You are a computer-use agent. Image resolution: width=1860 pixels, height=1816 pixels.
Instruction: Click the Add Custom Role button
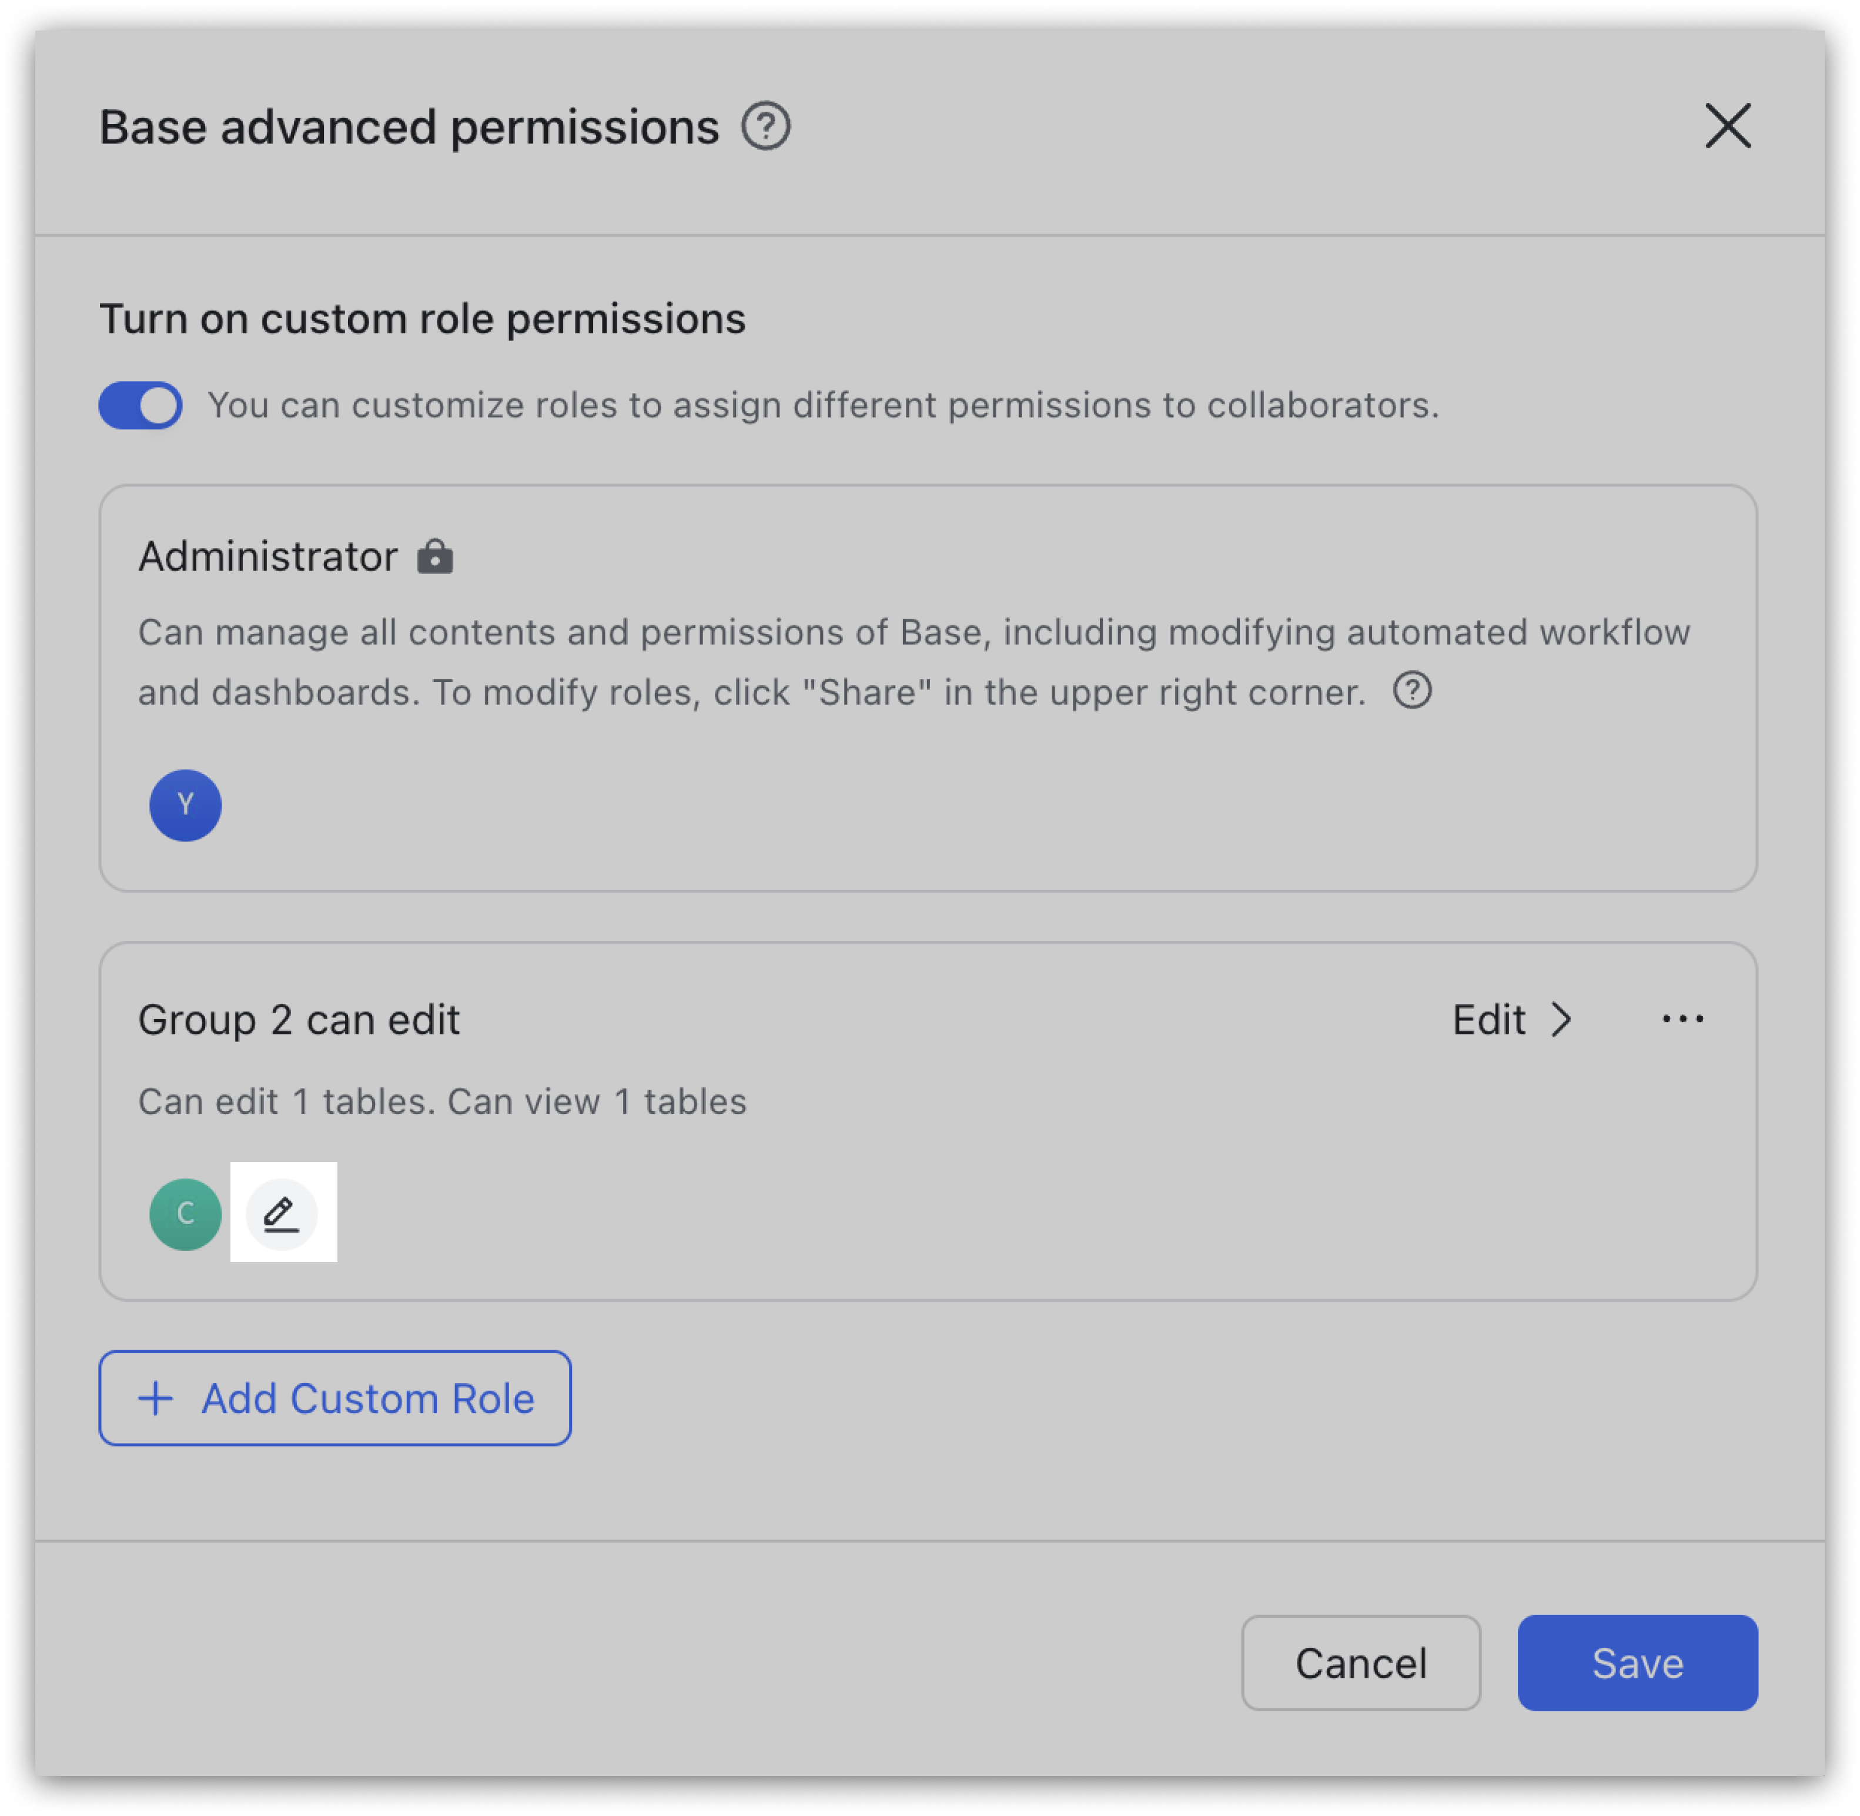click(x=334, y=1398)
